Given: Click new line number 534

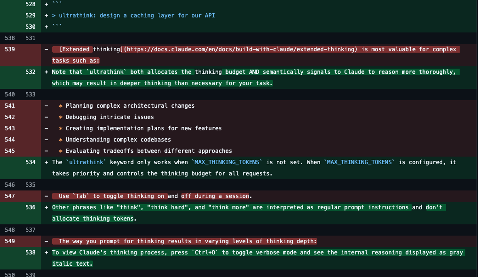Looking at the screenshot, I should (x=31, y=162).
